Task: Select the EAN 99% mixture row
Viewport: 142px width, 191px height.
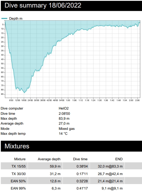Action: coord(71,188)
